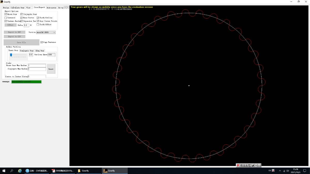Click the reduce vertices value box
Viewport: 310px width, 174px height.
pyautogui.click(x=31, y=55)
